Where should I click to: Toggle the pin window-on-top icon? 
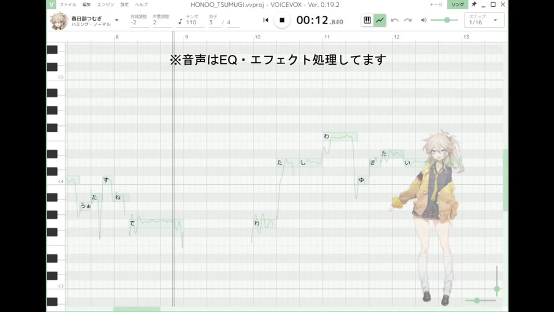[474, 4]
